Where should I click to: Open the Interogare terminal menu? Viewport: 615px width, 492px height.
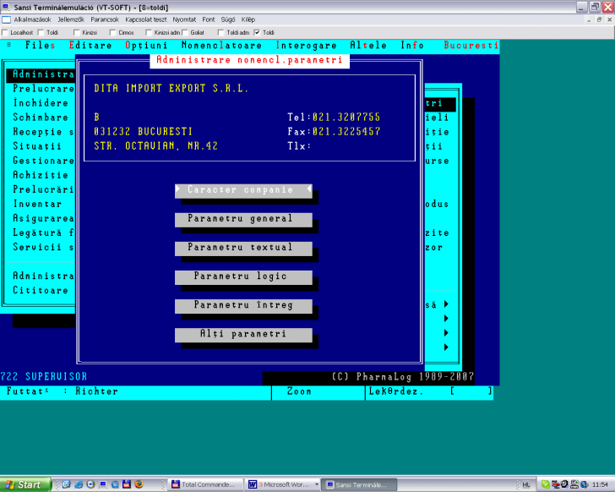307,46
